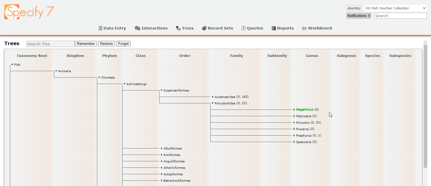The width and height of the screenshot is (431, 186).
Task: Open the Interactions menu
Action: 151,28
